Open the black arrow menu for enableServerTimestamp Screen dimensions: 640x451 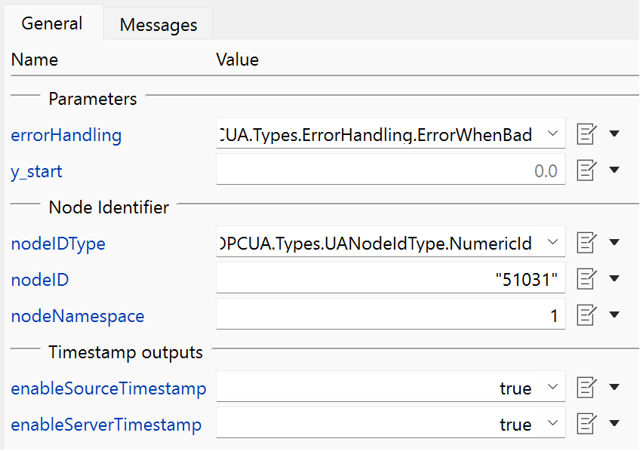tap(614, 423)
